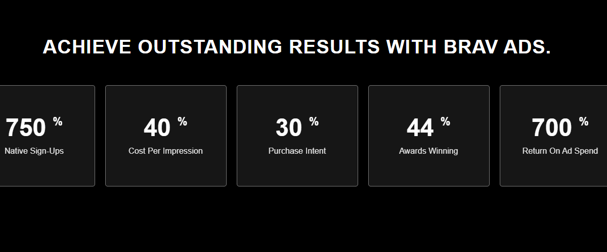Select the Awards Winning label
This screenshot has height=252, width=607.
click(x=428, y=151)
